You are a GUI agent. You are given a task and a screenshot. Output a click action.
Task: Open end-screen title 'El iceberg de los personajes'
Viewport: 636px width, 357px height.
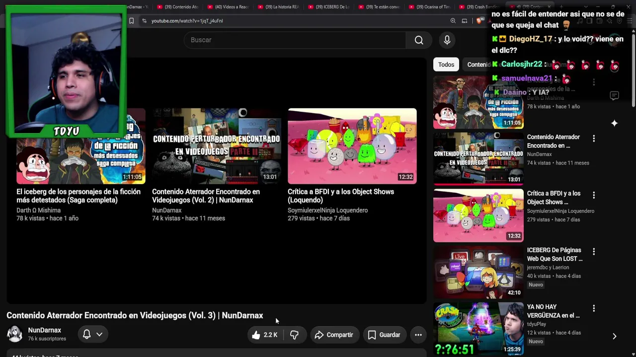click(79, 196)
